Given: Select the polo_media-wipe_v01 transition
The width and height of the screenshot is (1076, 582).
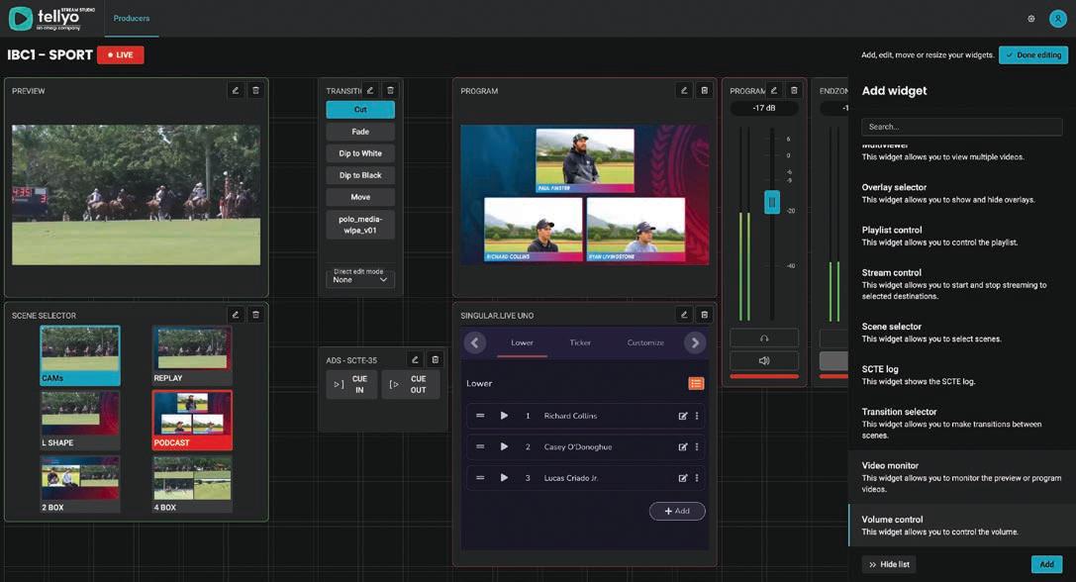Looking at the screenshot, I should pos(360,225).
